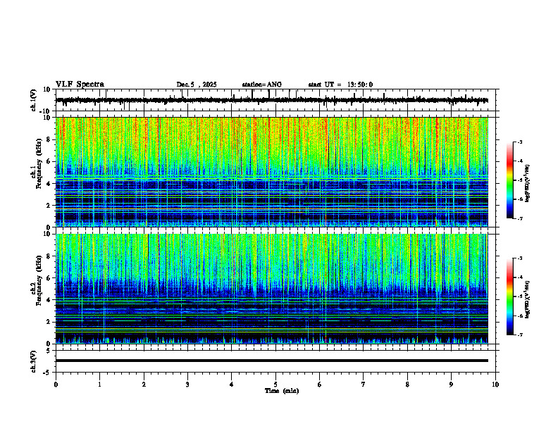558x431 pixels.
Task: Click the "ch.1(V)" waveform axis label
Action: point(34,100)
